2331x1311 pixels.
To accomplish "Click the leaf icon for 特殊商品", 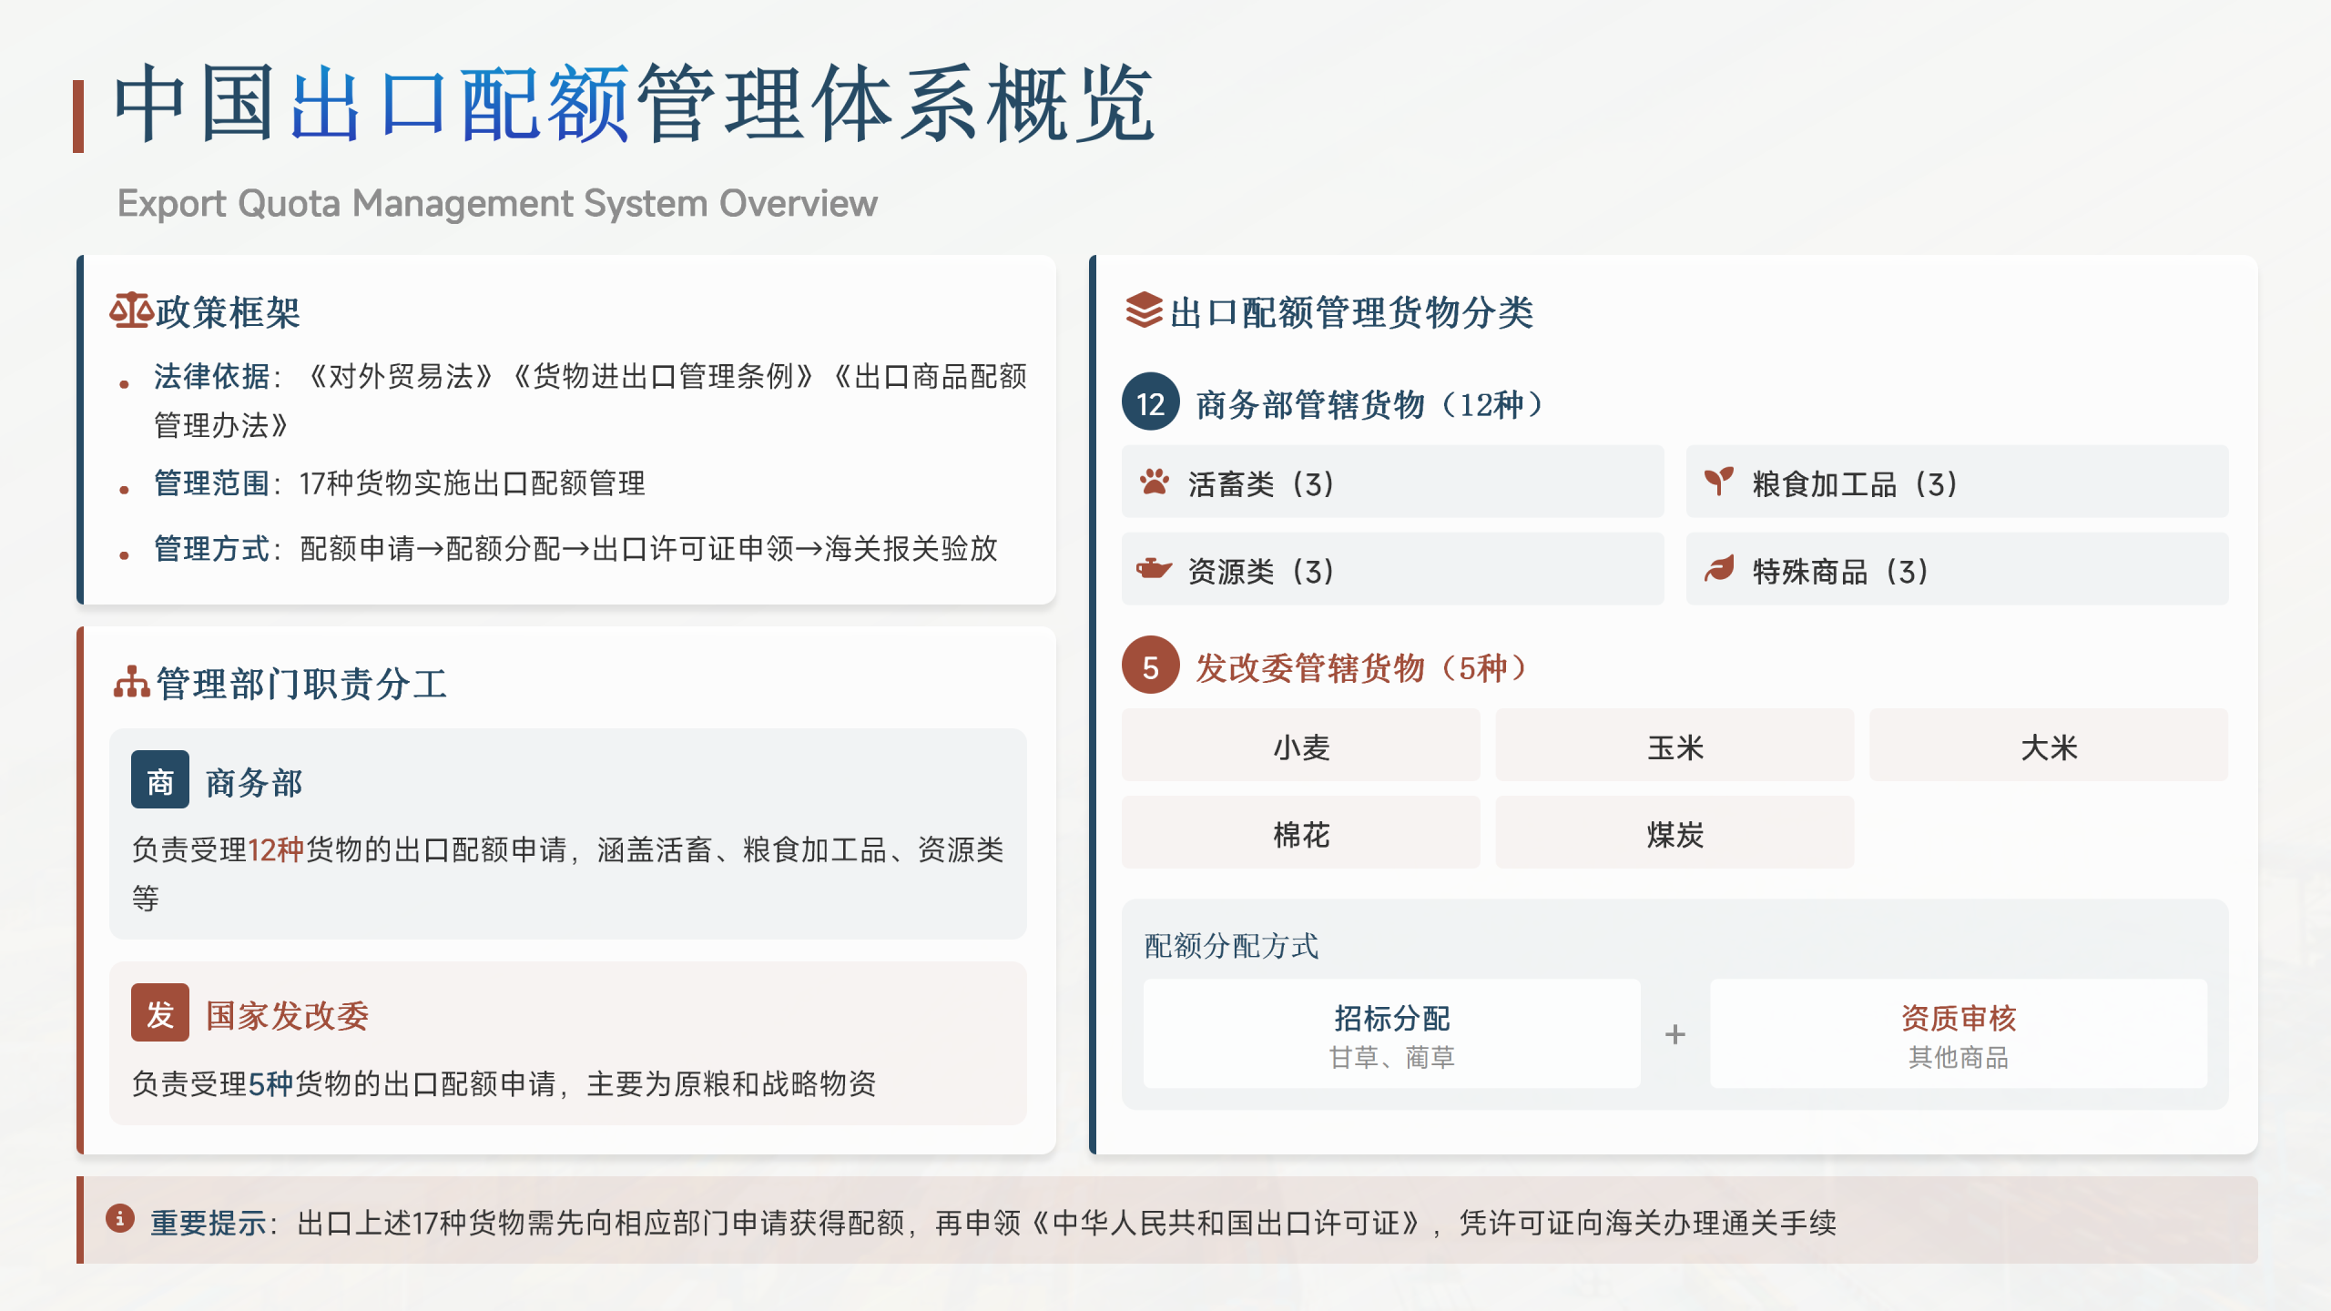I will point(1718,569).
